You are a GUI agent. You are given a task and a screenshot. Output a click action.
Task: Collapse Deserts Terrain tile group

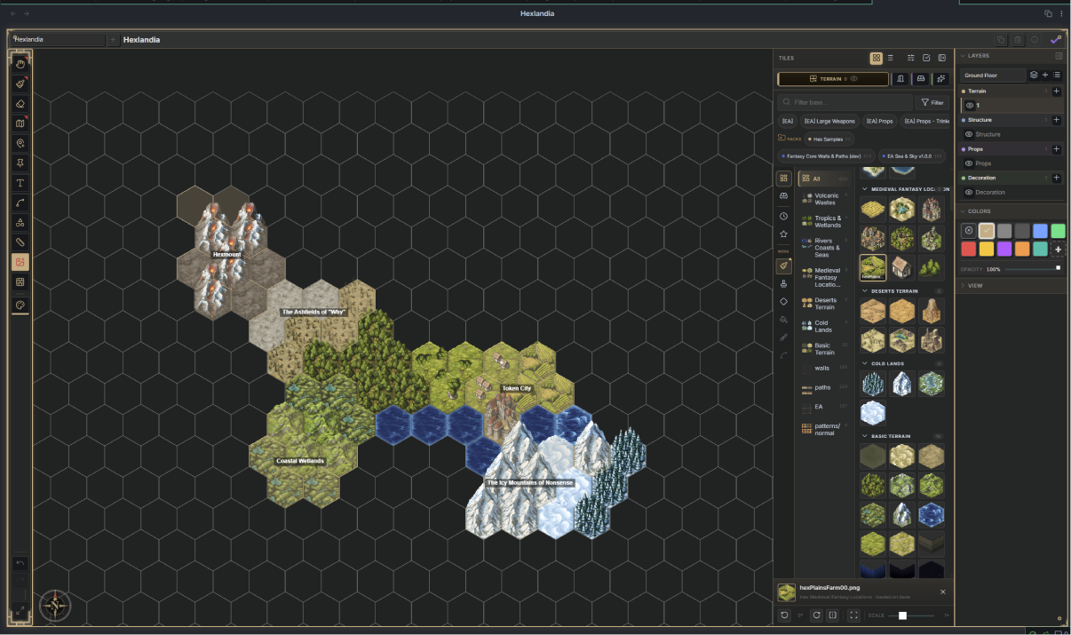[866, 290]
